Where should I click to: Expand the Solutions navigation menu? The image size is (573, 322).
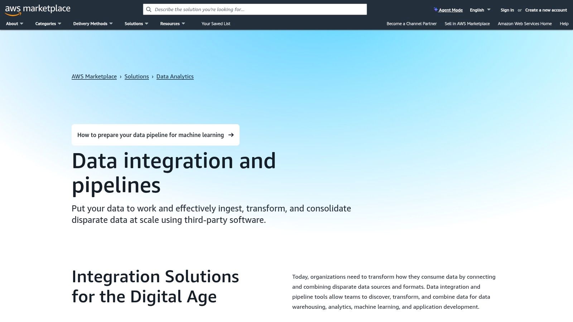134,24
